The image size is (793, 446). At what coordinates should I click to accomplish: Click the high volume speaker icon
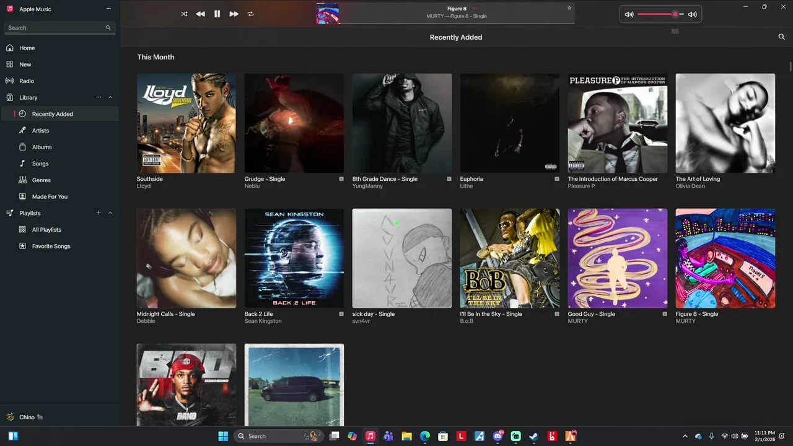pyautogui.click(x=692, y=14)
